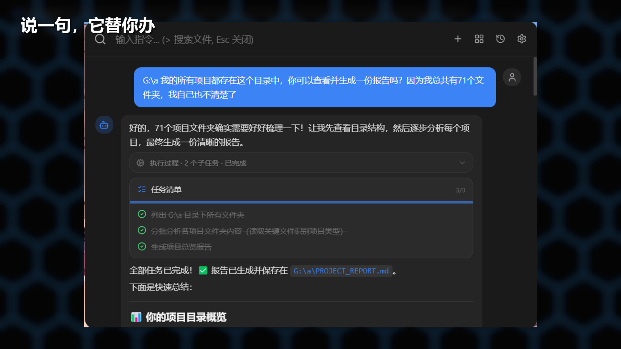Click the 列出 G:\a 目录下所有文件夹 task text
Viewport: 621px width, 349px height.
pos(198,215)
